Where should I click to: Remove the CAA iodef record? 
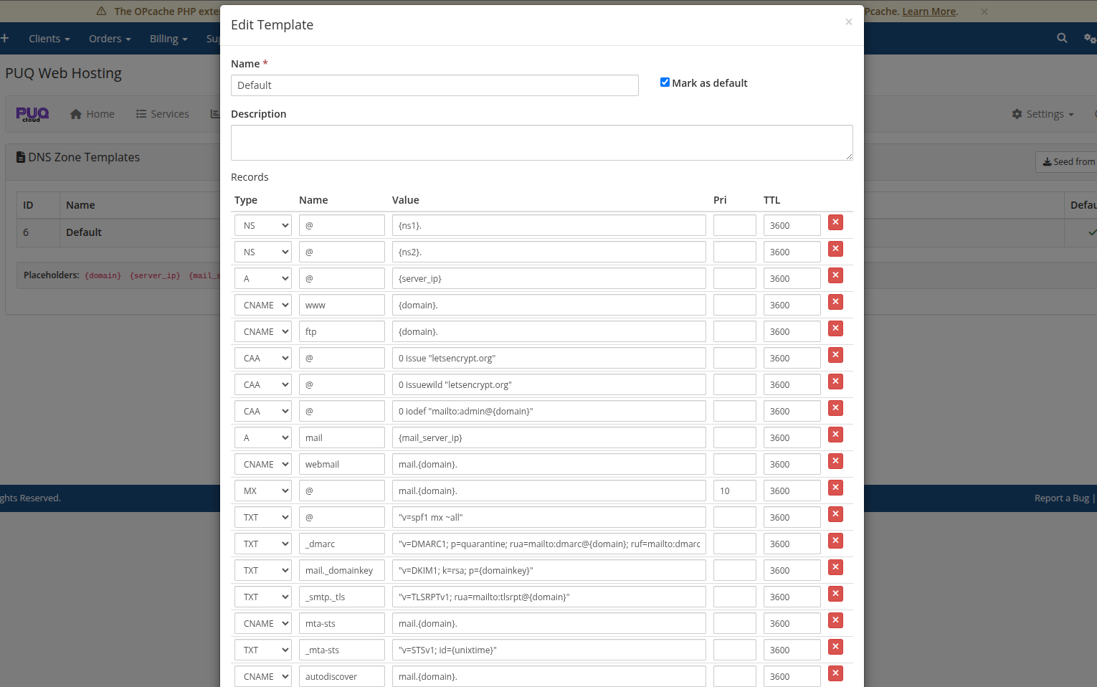(835, 408)
